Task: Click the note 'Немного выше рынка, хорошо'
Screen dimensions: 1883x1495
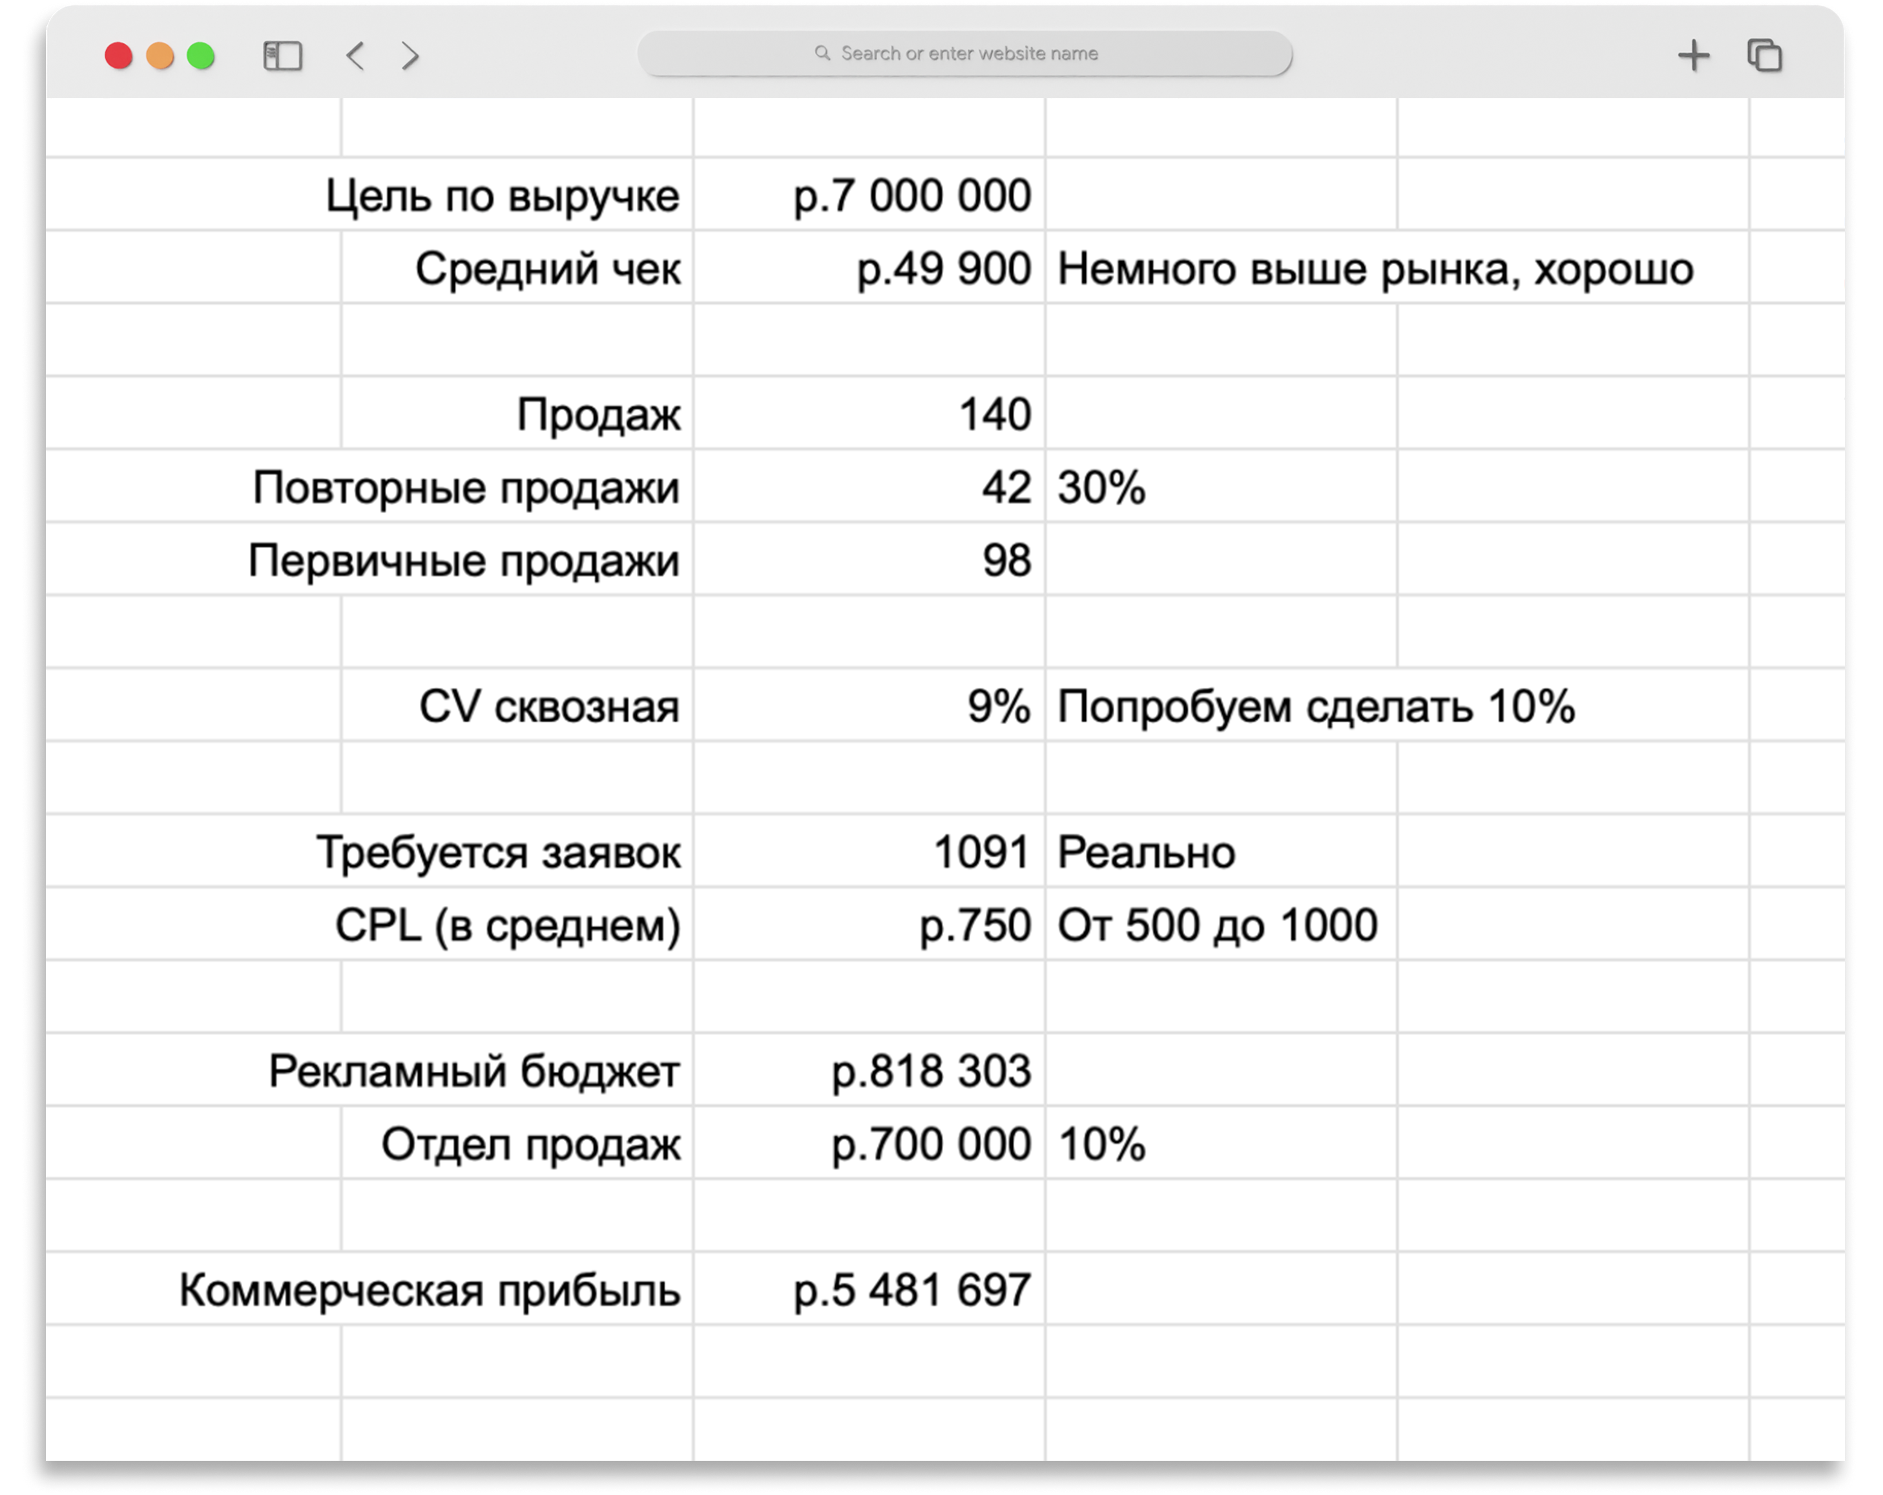Action: (1375, 268)
